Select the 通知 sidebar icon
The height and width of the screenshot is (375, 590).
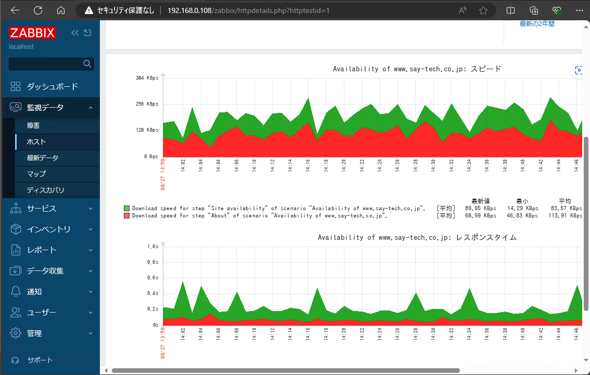click(15, 291)
